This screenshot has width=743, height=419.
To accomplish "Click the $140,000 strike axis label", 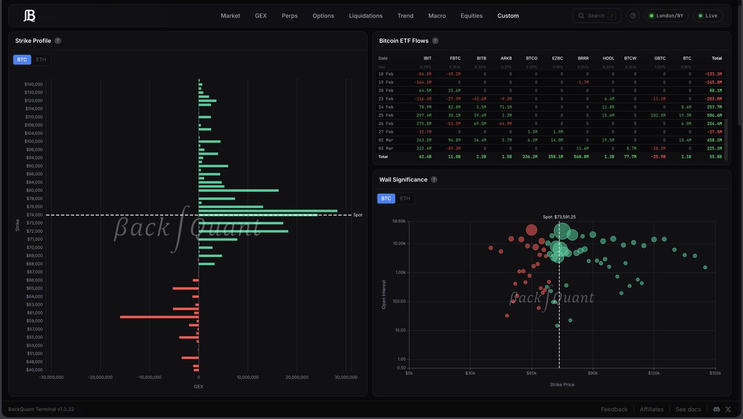I will pos(33,84).
